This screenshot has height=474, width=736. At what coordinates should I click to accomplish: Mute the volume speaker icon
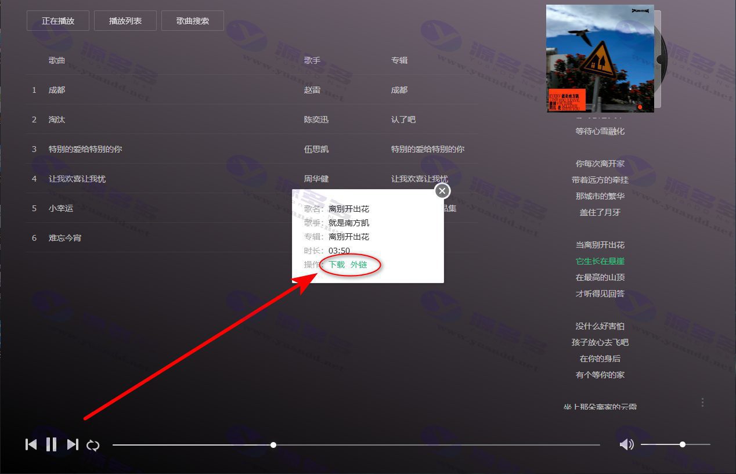tap(626, 444)
